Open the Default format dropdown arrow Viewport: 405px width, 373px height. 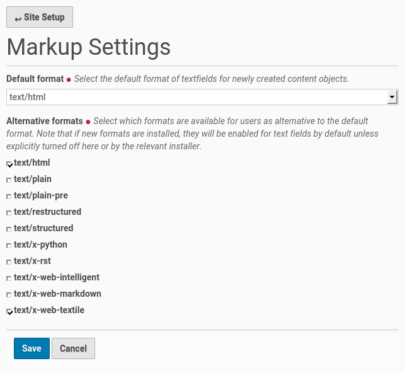pos(392,96)
